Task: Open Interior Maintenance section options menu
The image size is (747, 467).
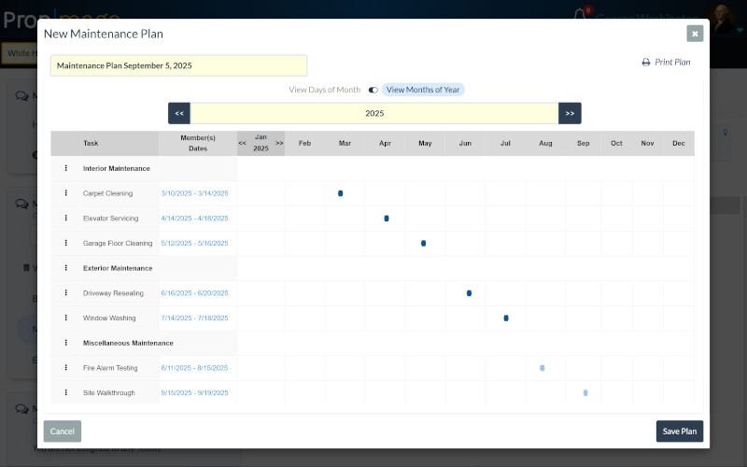Action: (66, 168)
